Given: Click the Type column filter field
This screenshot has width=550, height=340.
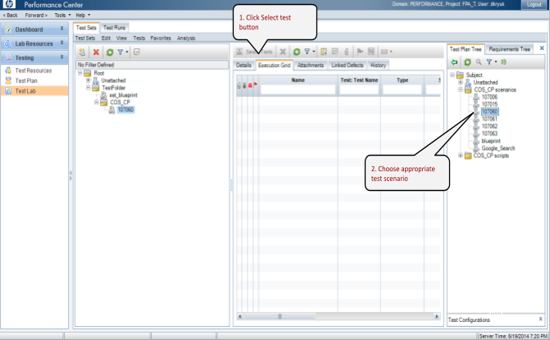Looking at the screenshot, I should [x=402, y=90].
